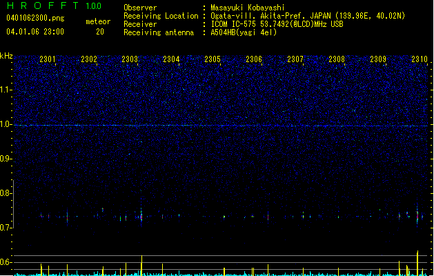The height and width of the screenshot is (276, 434).
Task: Click the 2307 time axis label
Action: [x=295, y=59]
